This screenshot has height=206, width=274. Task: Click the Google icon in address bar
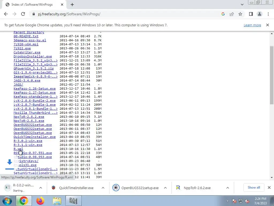coord(223,14)
